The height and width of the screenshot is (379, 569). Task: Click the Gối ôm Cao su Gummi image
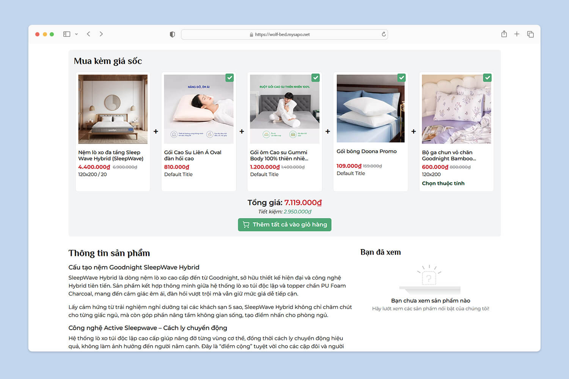[x=284, y=109]
